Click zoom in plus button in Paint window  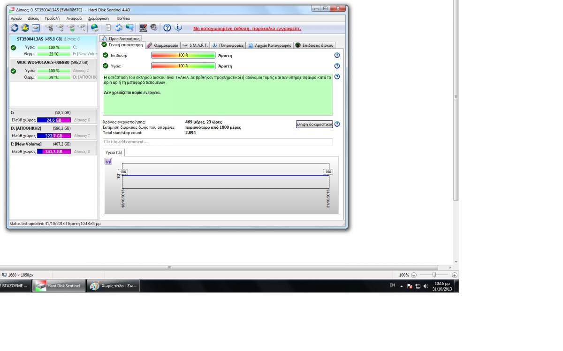455,275
